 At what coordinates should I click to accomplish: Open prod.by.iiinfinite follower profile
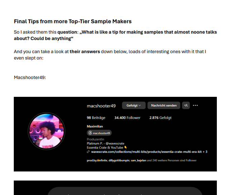click(97, 160)
